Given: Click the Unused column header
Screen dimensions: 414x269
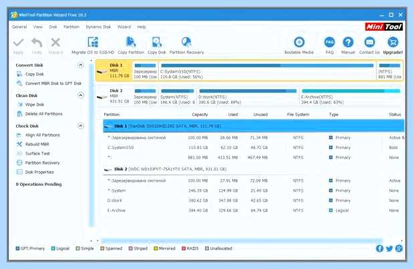Looking at the screenshot, I should (x=260, y=115).
